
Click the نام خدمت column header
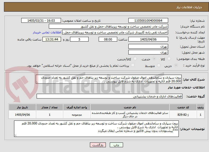coord(130,107)
